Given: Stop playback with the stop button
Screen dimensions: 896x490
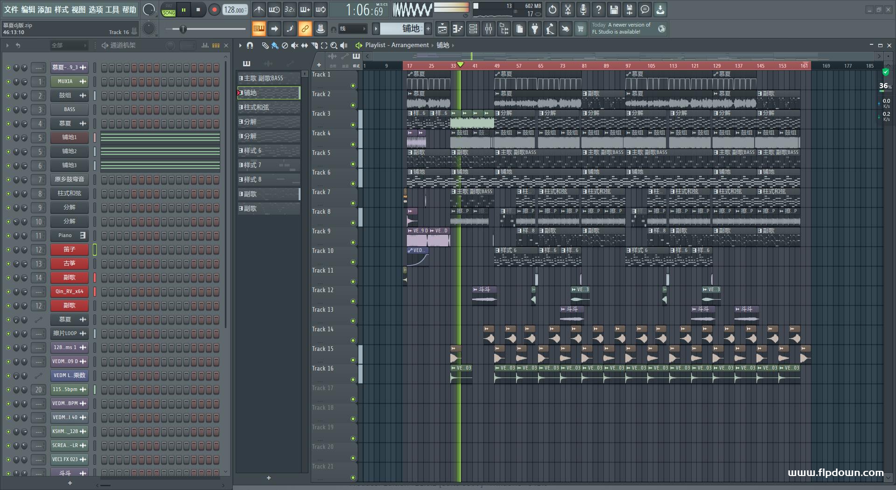Looking at the screenshot, I should pos(198,10).
